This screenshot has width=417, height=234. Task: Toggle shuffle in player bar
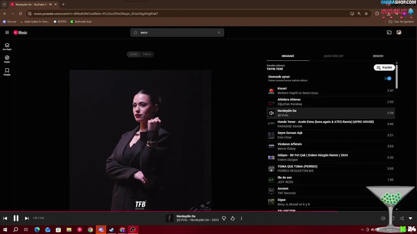point(402,218)
